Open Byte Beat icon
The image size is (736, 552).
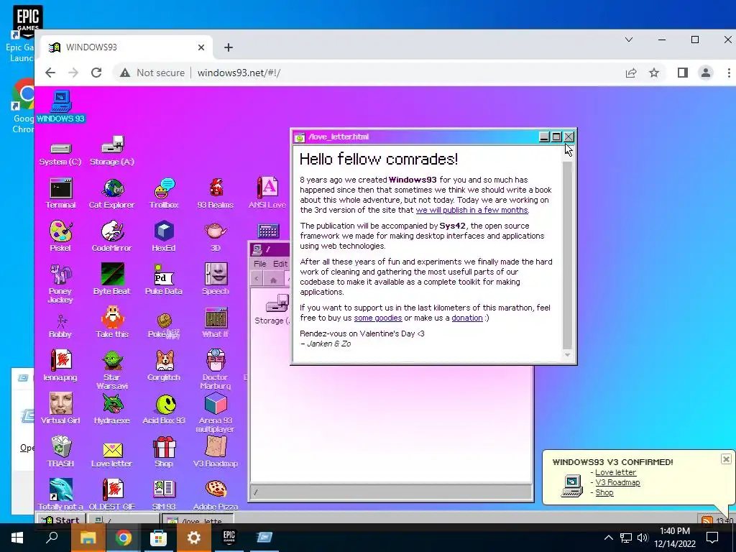pos(112,280)
